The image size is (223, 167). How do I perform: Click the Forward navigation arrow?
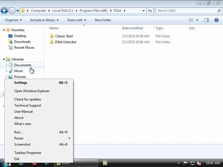click(12, 11)
